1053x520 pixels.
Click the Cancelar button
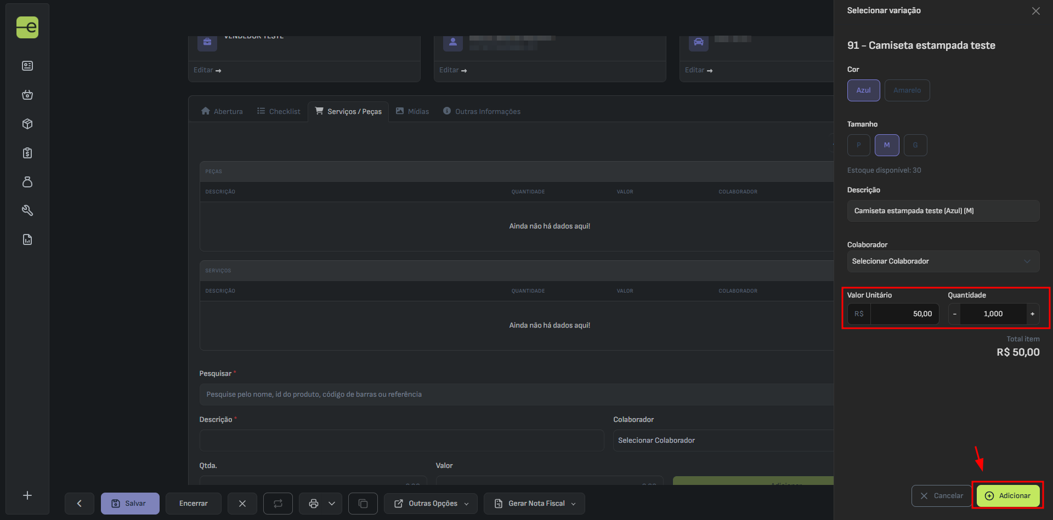[941, 495]
